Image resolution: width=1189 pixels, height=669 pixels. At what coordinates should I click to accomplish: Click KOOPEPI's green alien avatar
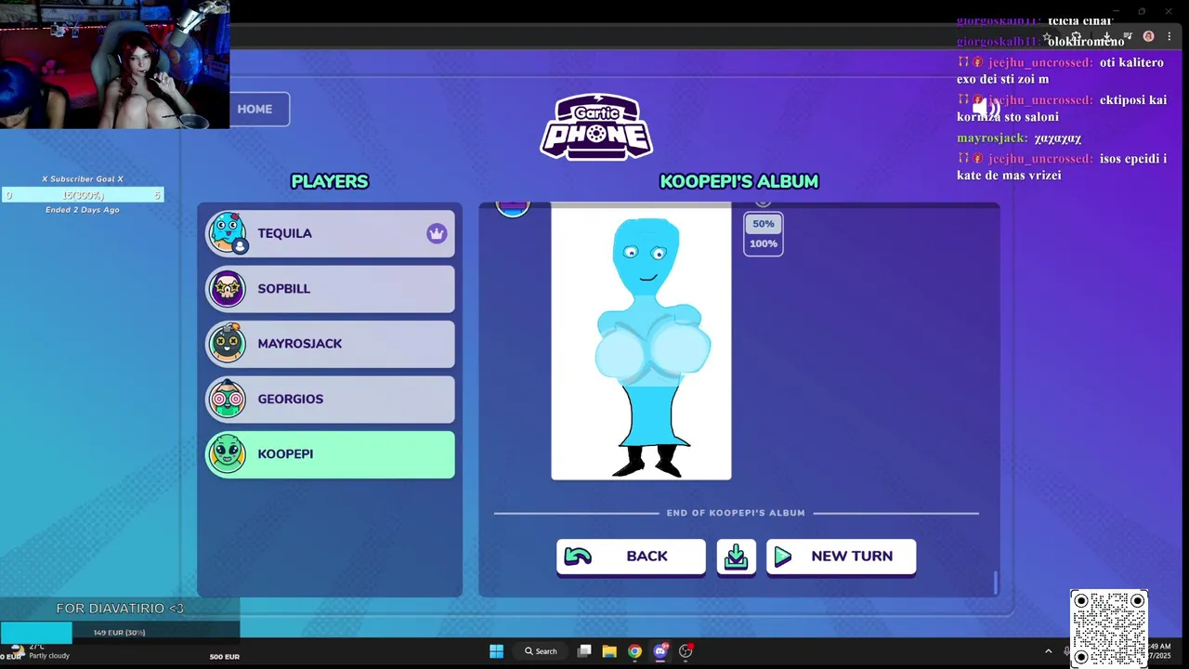[x=228, y=454]
